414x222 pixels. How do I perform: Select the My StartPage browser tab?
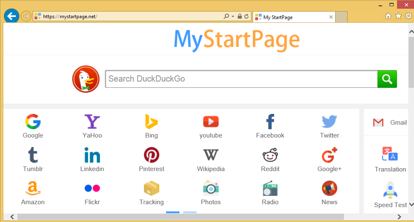click(290, 17)
